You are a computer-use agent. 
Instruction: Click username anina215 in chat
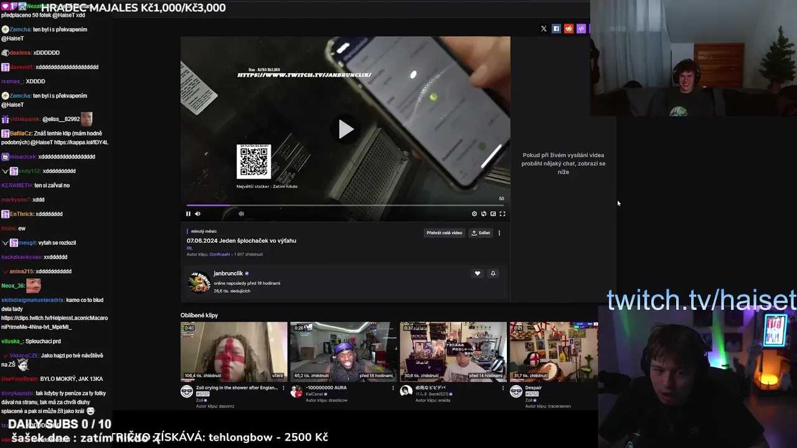[x=21, y=271]
